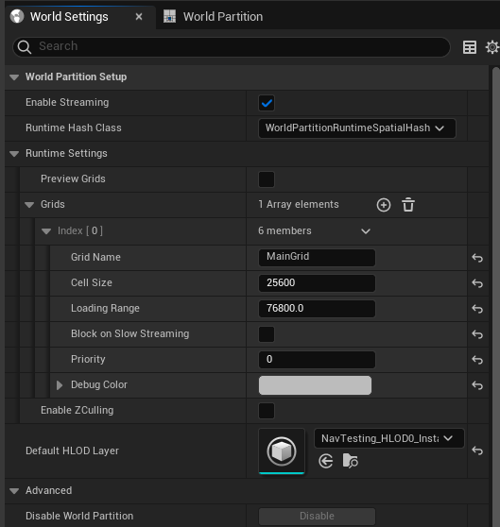Viewport: 500px width, 527px height.
Task: Reset Debug Color to its default value
Action: point(477,385)
